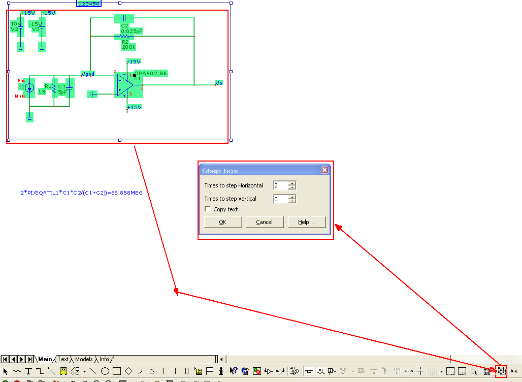Click the last toolbar icon after Step Box

pos(514,371)
